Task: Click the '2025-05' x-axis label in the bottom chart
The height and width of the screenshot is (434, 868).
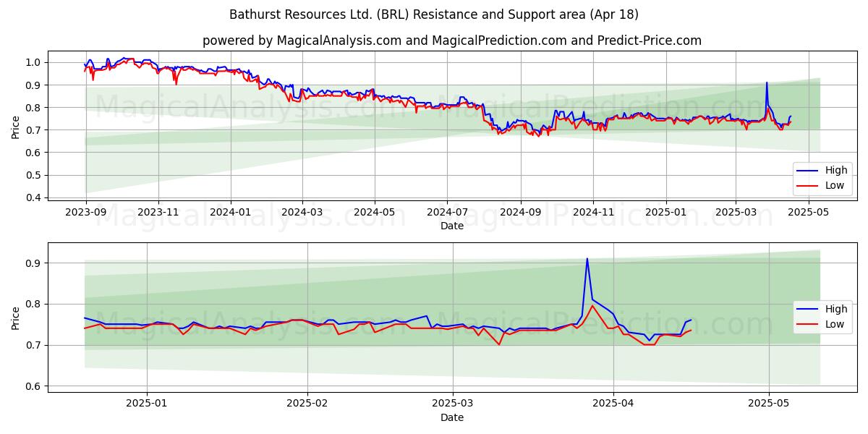Action: (x=769, y=404)
